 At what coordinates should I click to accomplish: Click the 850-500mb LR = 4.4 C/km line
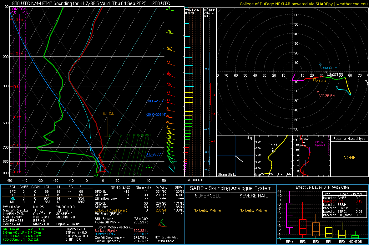22,236
